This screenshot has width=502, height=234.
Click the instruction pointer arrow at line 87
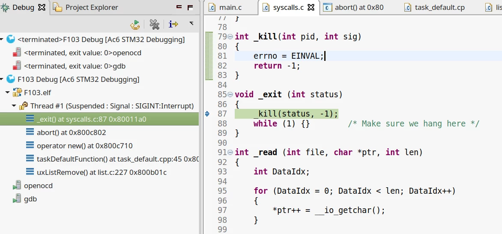click(x=207, y=114)
